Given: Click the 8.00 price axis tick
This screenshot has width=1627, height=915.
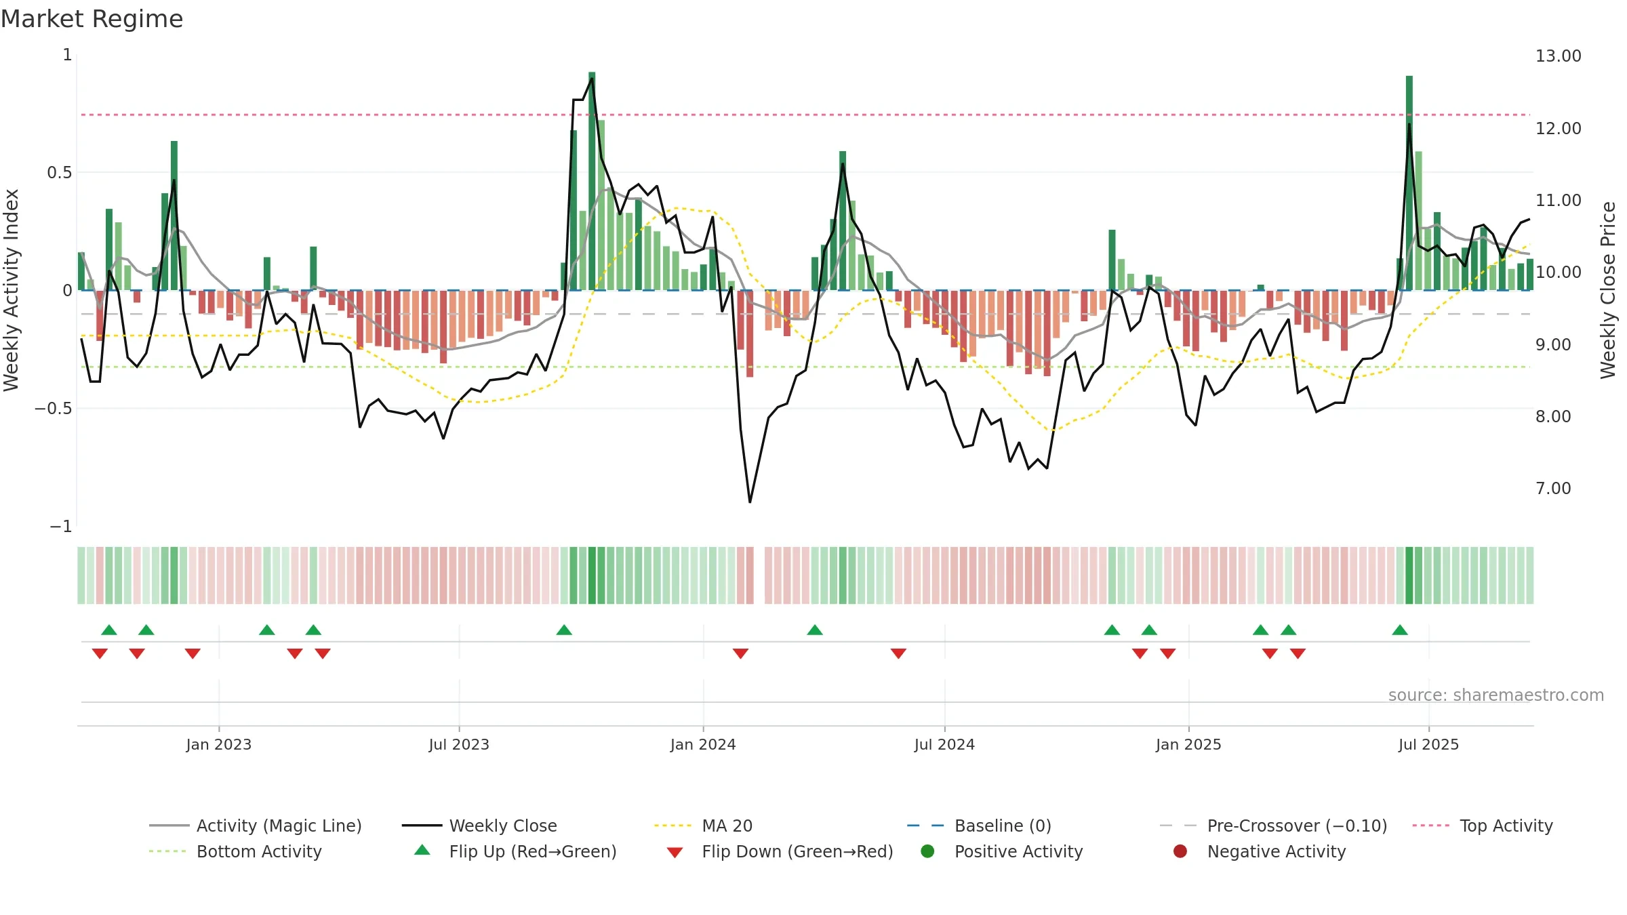Looking at the screenshot, I should pyautogui.click(x=1553, y=417).
